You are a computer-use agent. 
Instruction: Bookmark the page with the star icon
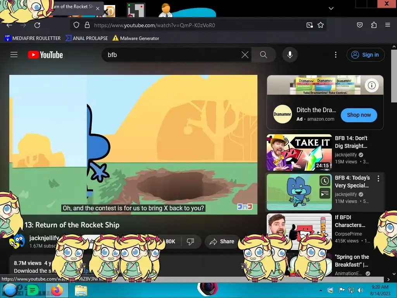coord(321,25)
